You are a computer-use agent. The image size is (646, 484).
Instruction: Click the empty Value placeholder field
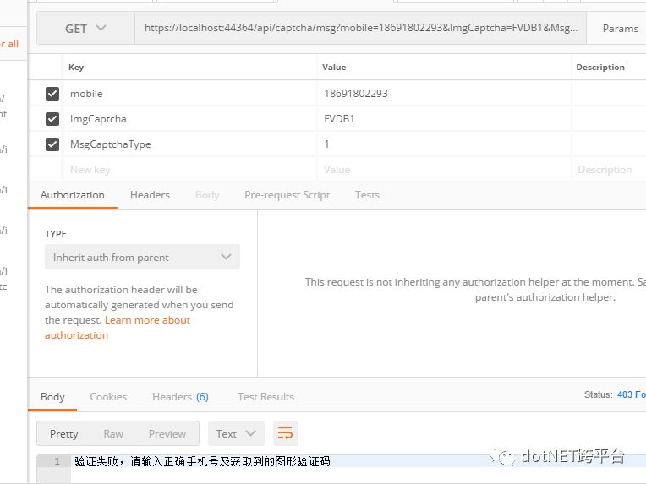444,170
